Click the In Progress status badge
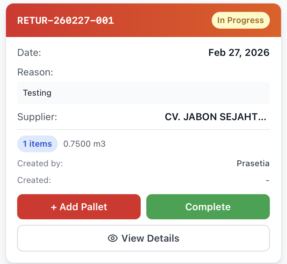This screenshot has width=287, height=264. pyautogui.click(x=240, y=20)
